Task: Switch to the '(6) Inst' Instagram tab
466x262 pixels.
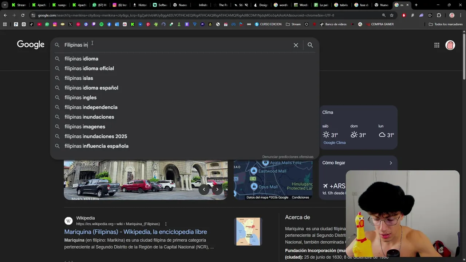Action: (119, 5)
